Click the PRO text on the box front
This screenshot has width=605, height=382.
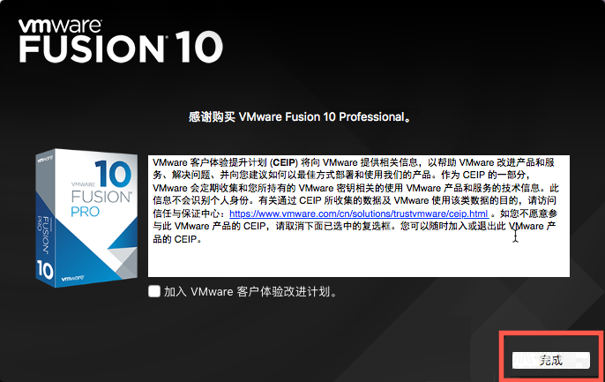(86, 212)
